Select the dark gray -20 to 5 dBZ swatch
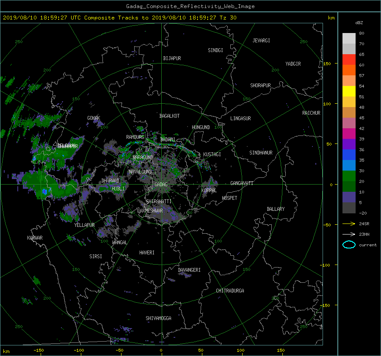 [x=349, y=208]
